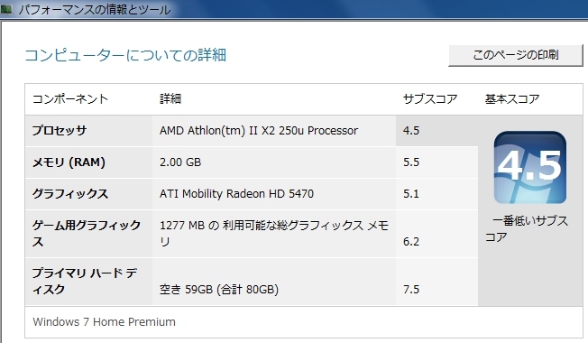The height and width of the screenshot is (343, 588).
Task: Click ATI Mobility Radeon HD 5470 text
Action: [236, 194]
